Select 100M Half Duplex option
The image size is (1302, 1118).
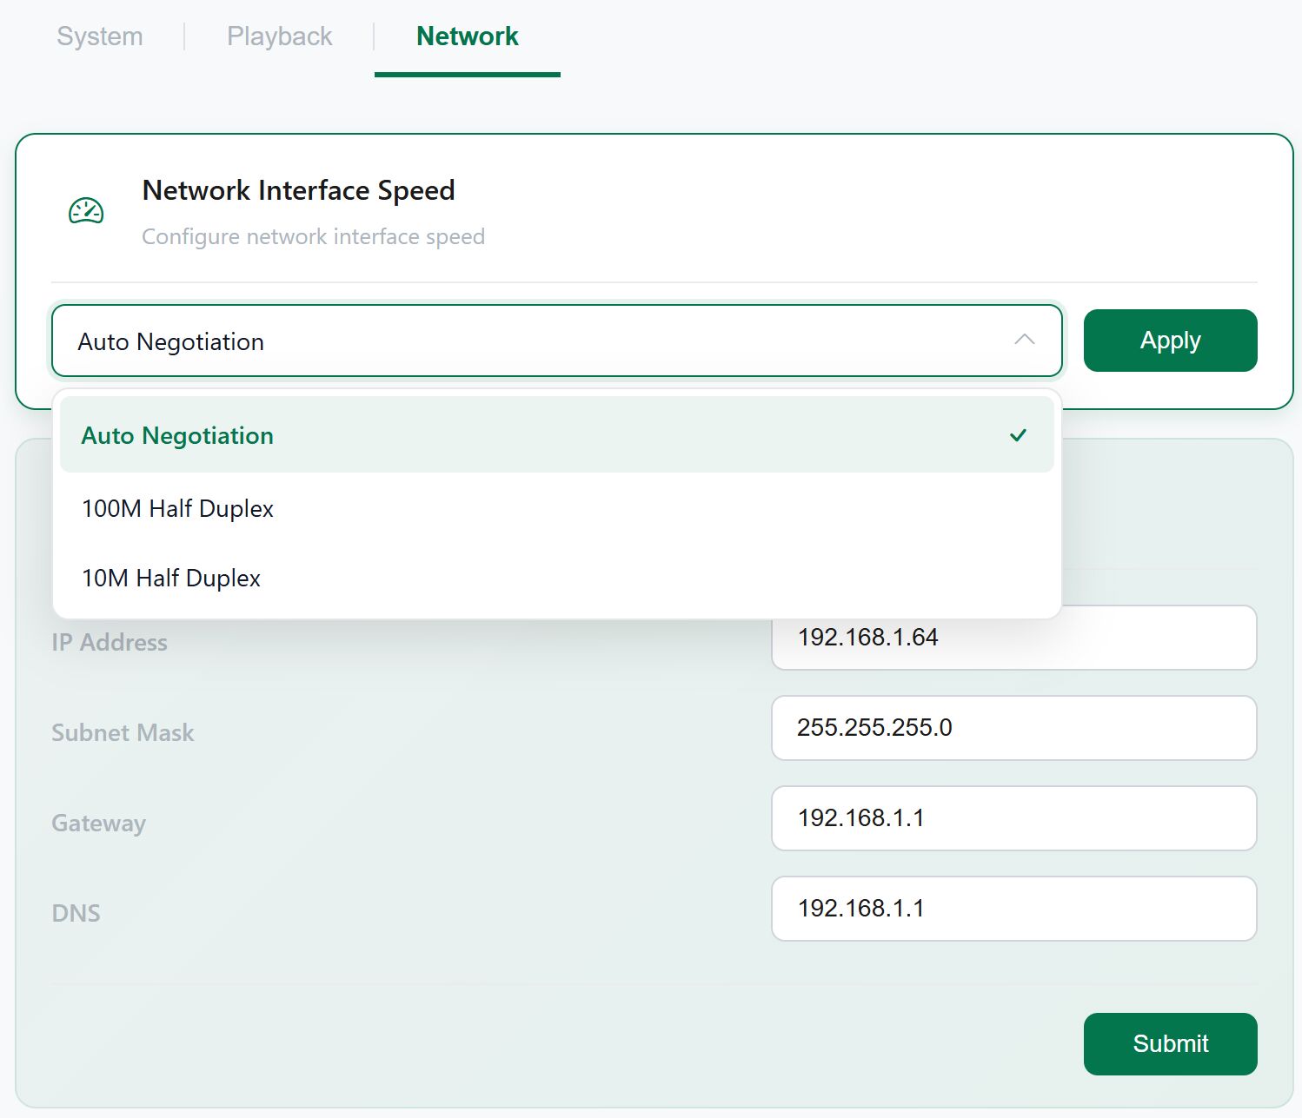point(556,508)
